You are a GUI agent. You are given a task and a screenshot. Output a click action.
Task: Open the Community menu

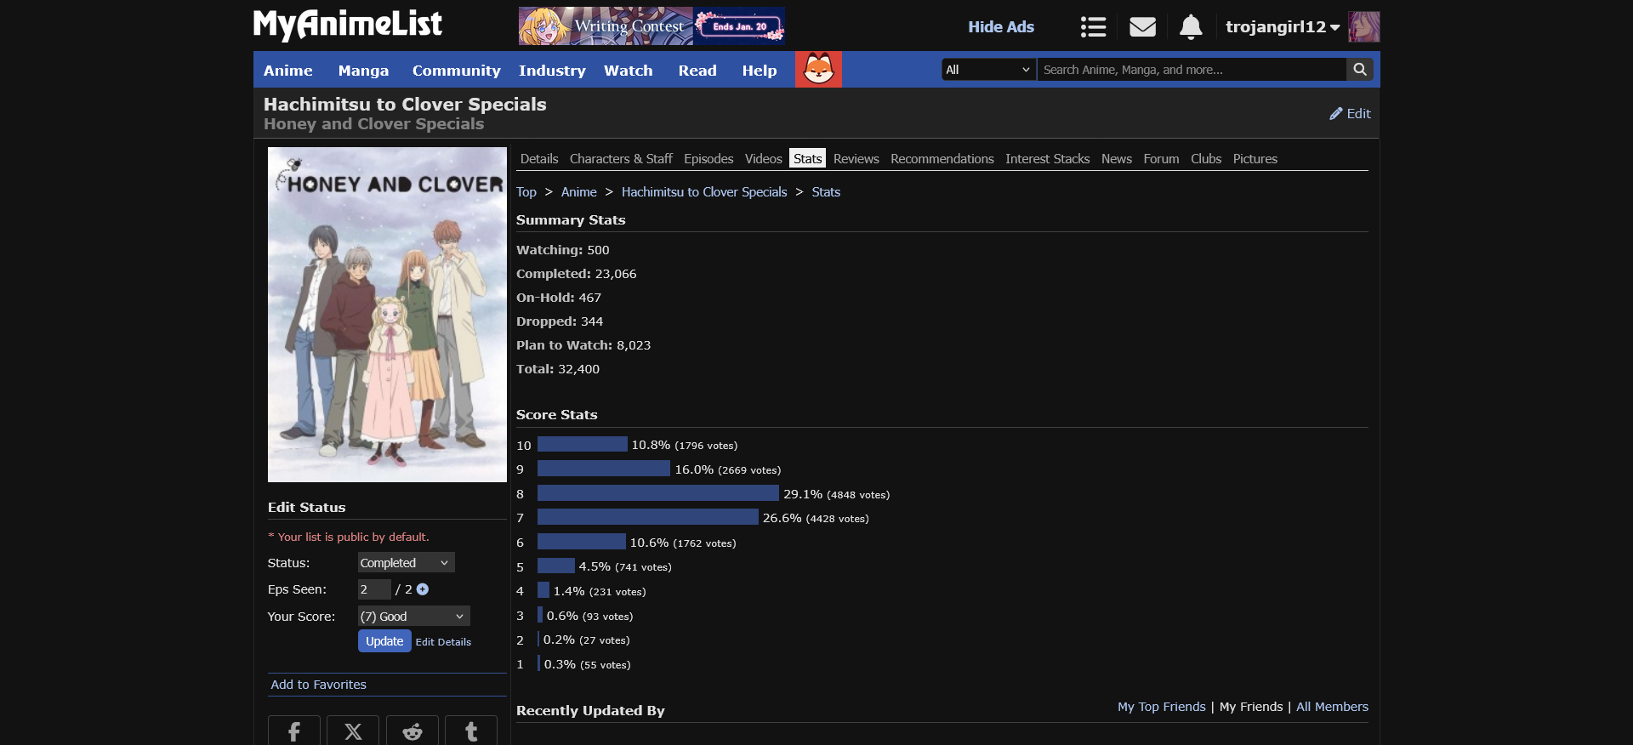tap(456, 71)
